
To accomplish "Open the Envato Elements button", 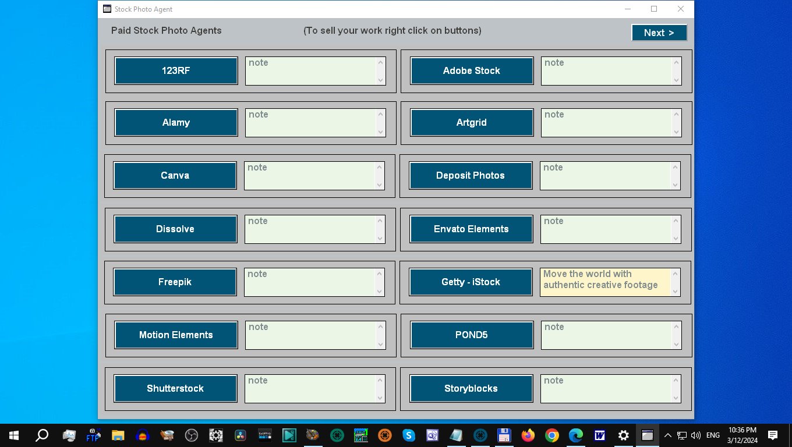I will pos(471,229).
